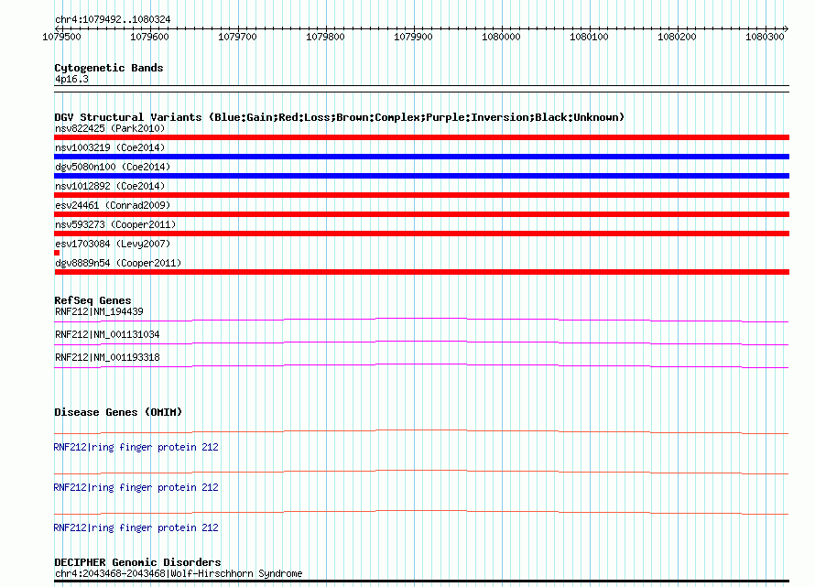Click ruler position 1079500
815x587 pixels.
pyautogui.click(x=61, y=37)
